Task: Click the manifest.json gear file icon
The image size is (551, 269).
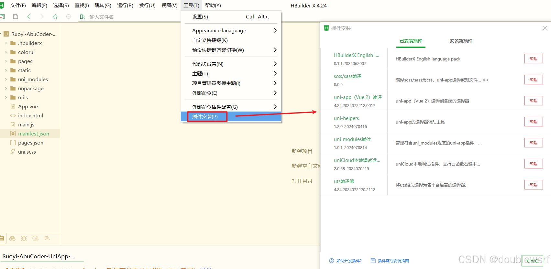Action: [x=13, y=134]
